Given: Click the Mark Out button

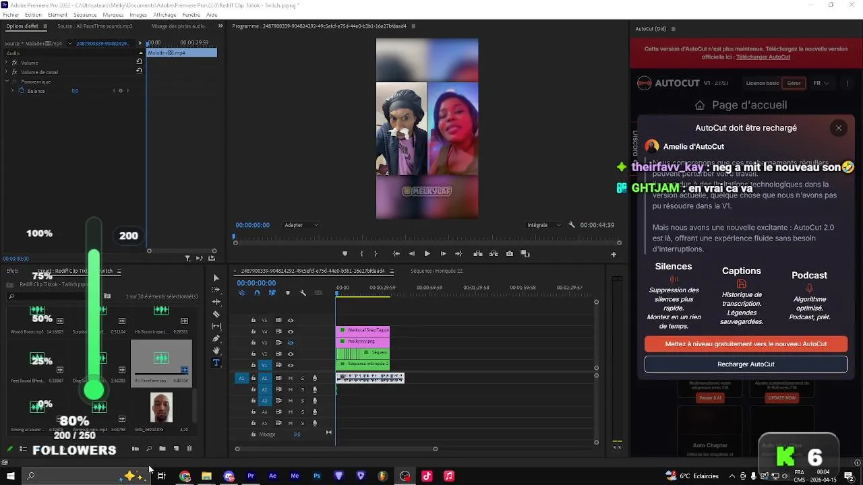Looking at the screenshot, I should 376,254.
